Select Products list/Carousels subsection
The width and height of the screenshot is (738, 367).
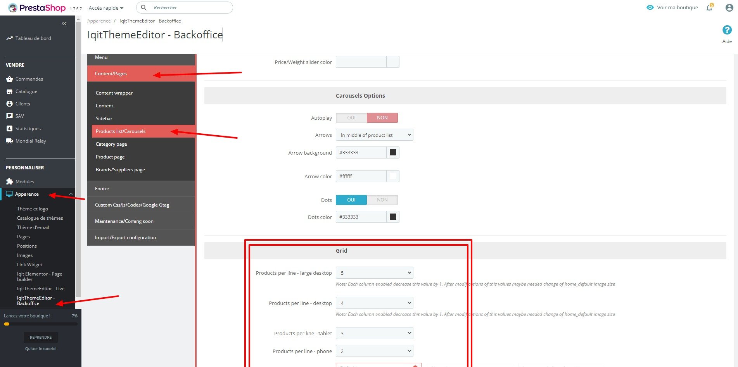click(x=143, y=131)
